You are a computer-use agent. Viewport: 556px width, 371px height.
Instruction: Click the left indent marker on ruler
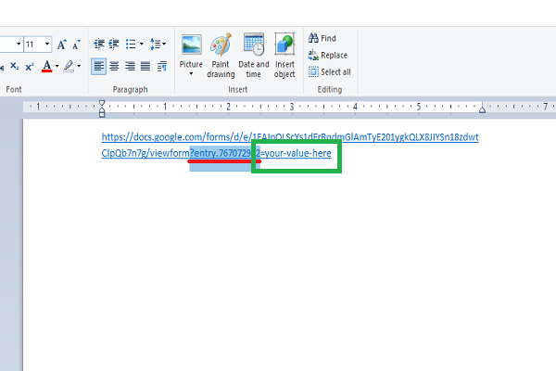click(102, 109)
